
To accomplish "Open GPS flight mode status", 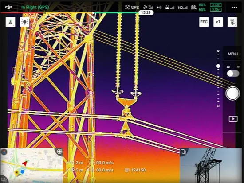I will coord(132,7).
